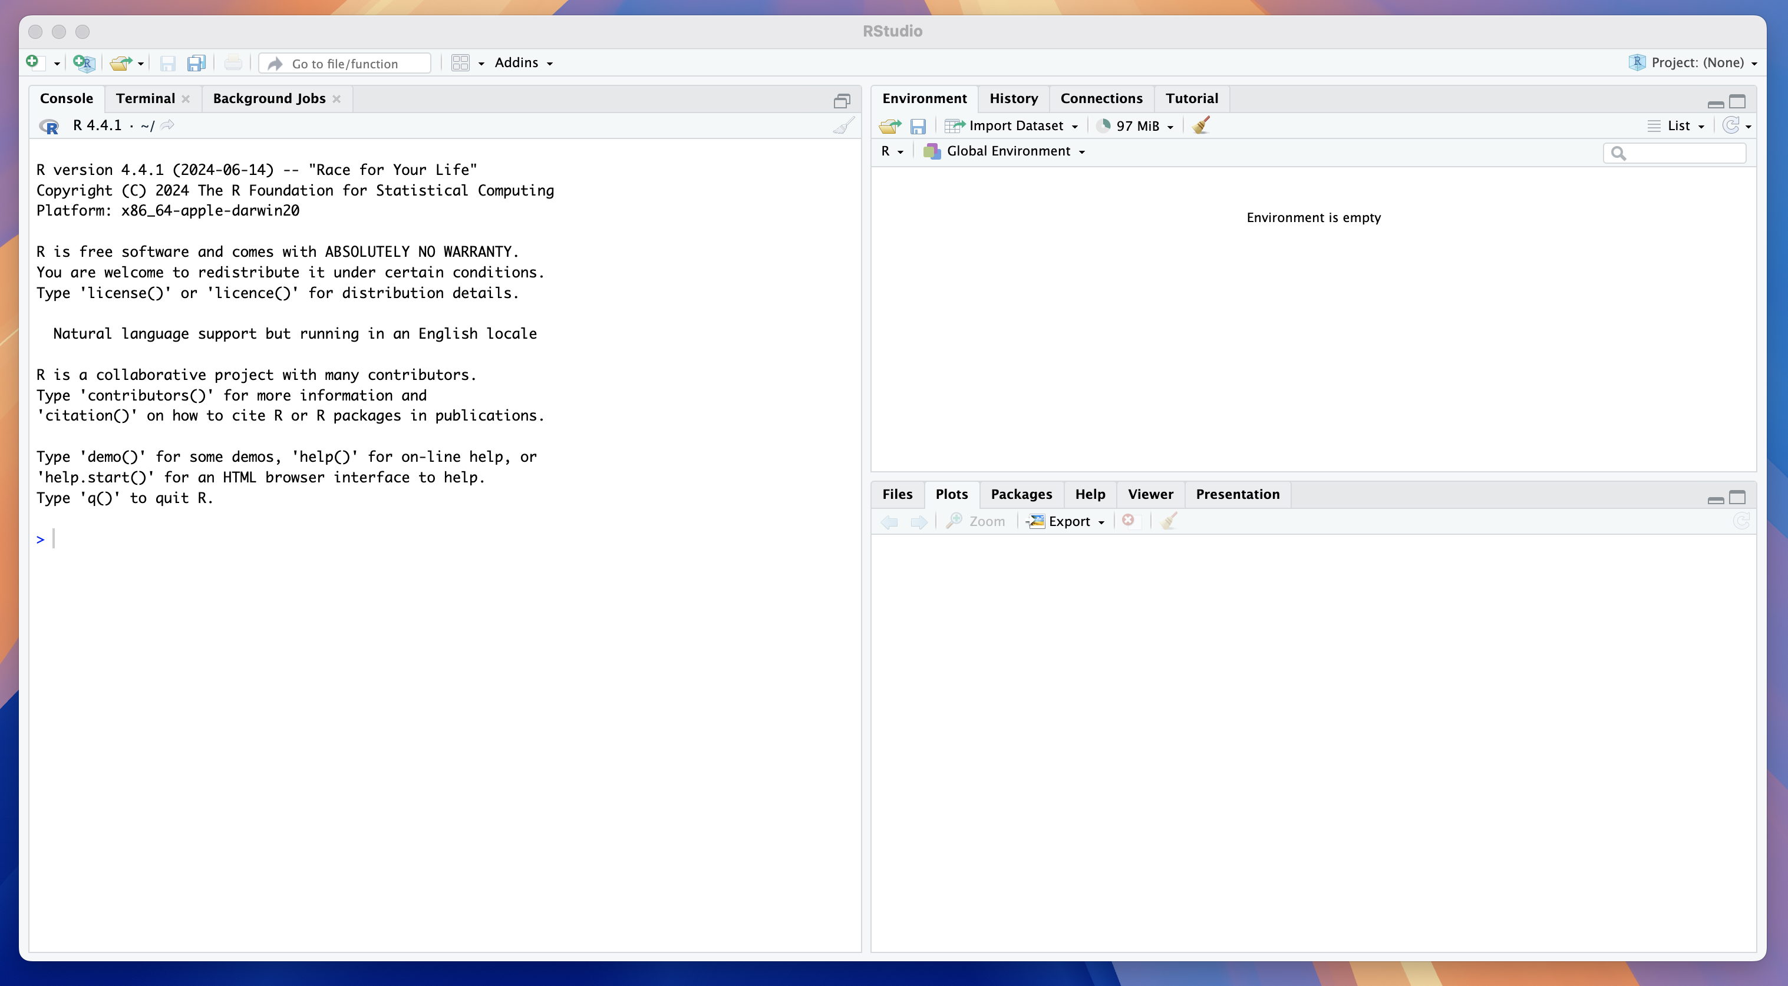Click the Open File folder icon
Image resolution: width=1788 pixels, height=986 pixels.
(121, 63)
